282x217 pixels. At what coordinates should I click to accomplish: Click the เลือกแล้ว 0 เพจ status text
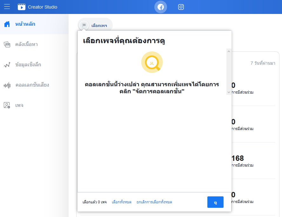point(95,202)
